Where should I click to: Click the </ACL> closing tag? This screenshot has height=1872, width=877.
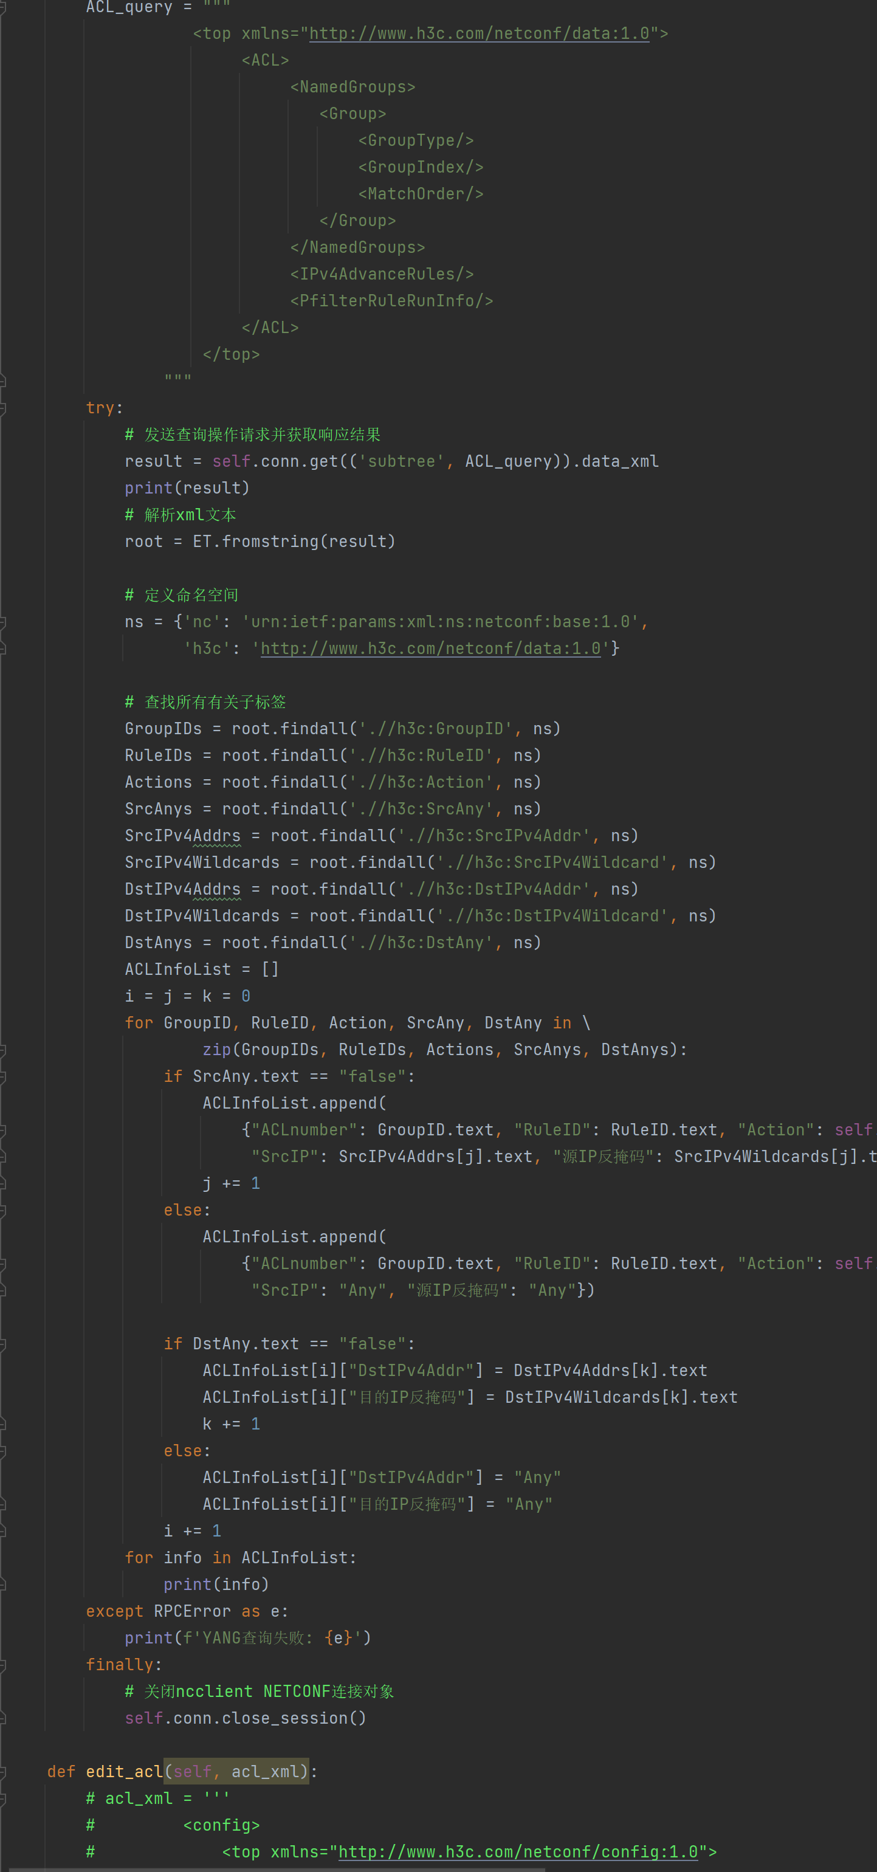[x=270, y=328]
